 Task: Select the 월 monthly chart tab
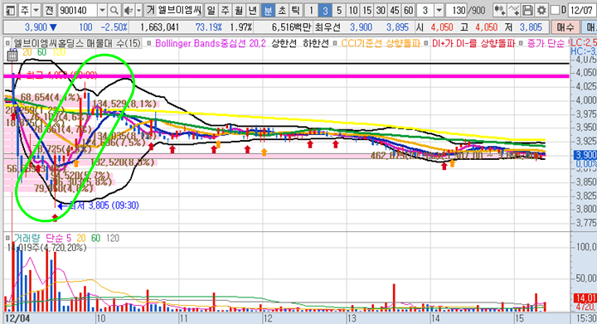[239, 10]
